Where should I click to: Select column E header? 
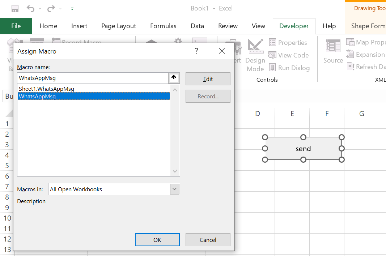tap(292, 114)
